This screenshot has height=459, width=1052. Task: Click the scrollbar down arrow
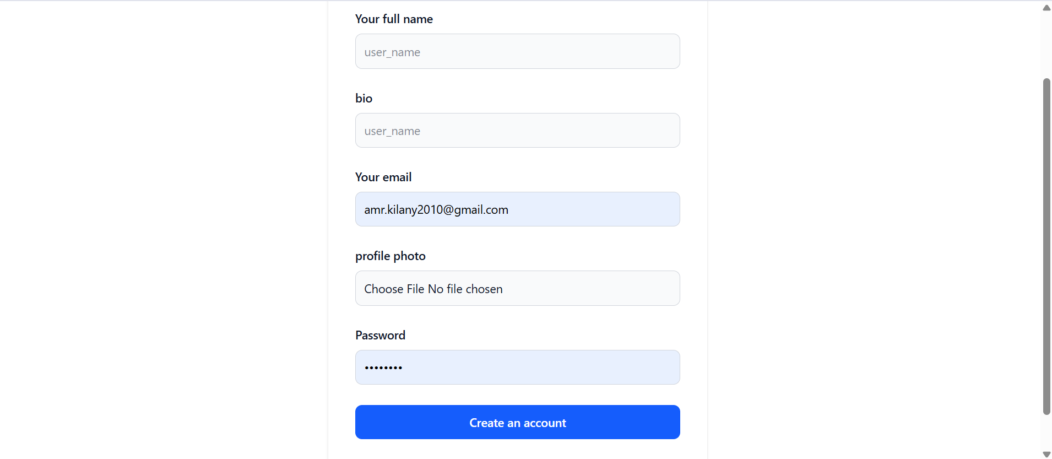(1046, 454)
